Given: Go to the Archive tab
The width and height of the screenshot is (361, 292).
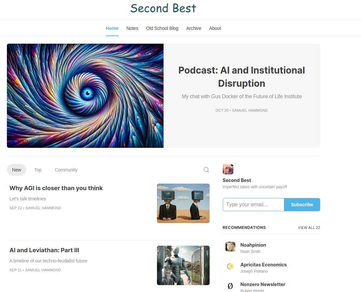Looking at the screenshot, I should click(193, 28).
